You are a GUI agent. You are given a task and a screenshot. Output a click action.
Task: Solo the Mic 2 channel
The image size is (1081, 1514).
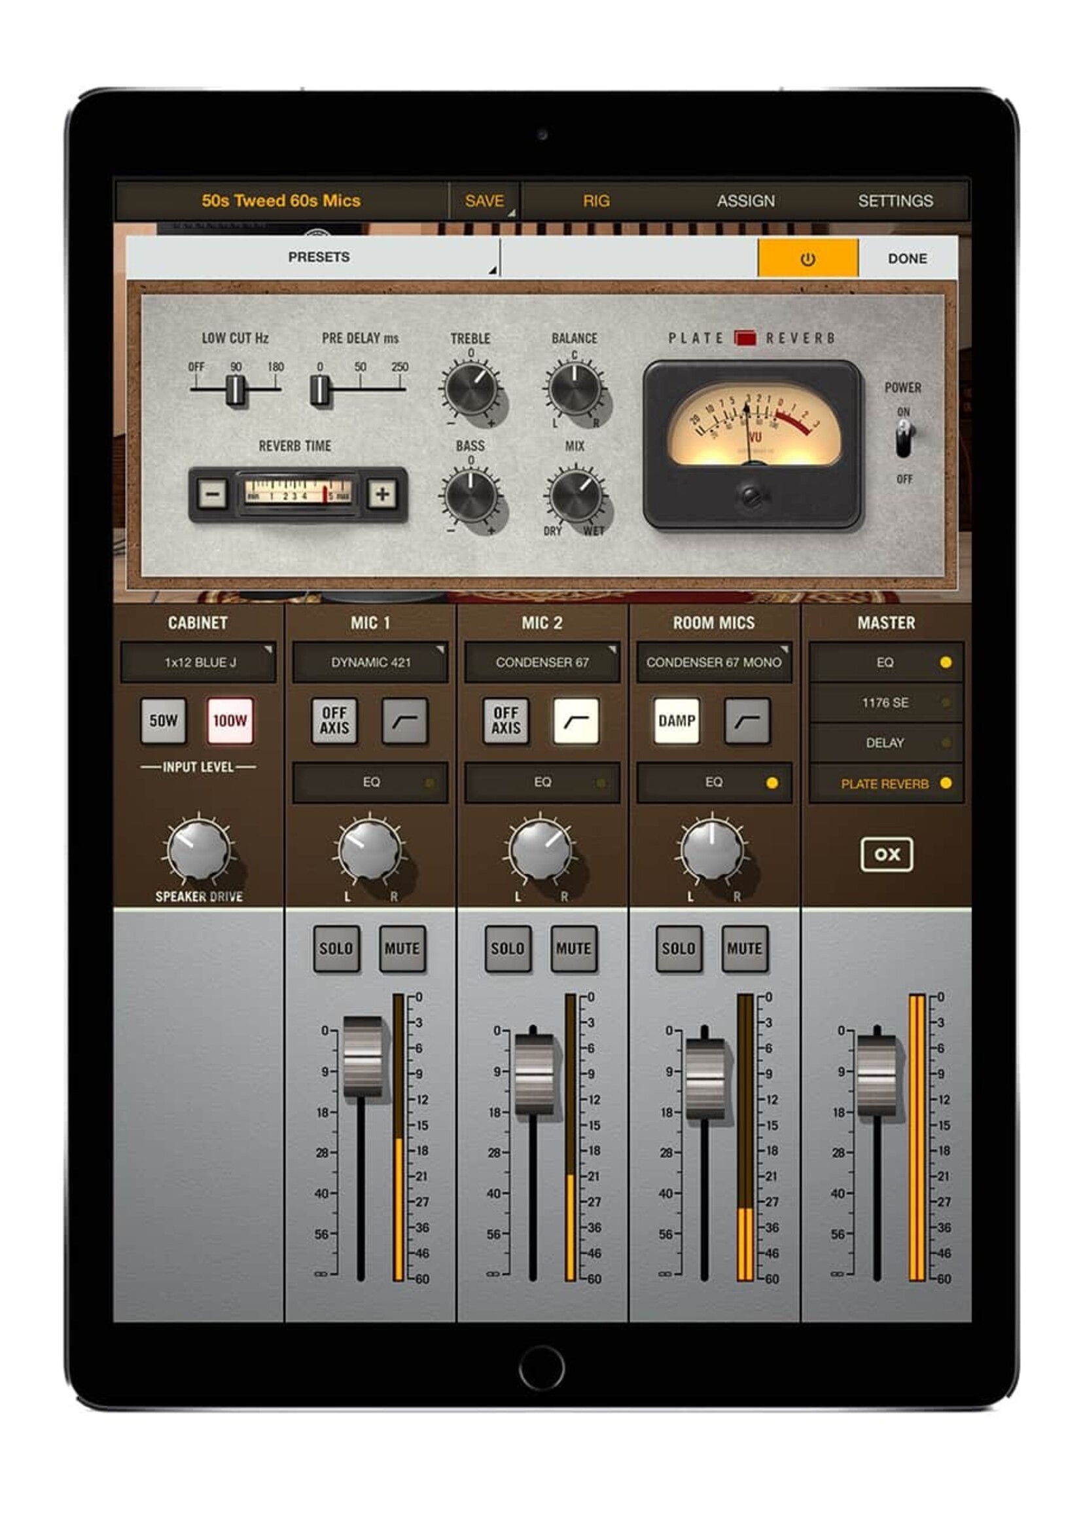[x=508, y=948]
